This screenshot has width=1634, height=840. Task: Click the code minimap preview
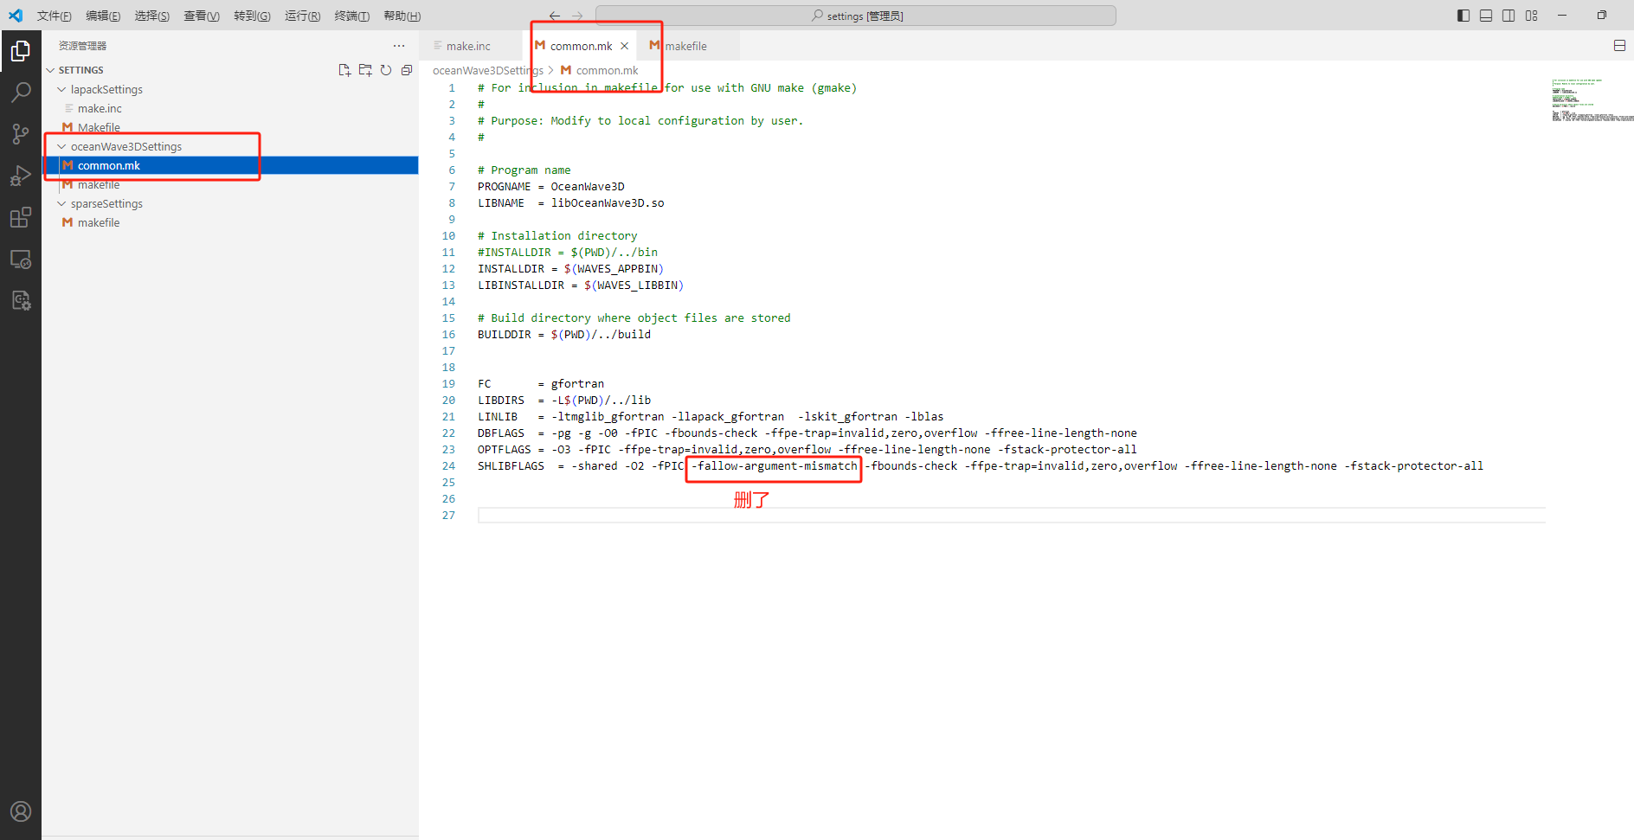[1590, 99]
